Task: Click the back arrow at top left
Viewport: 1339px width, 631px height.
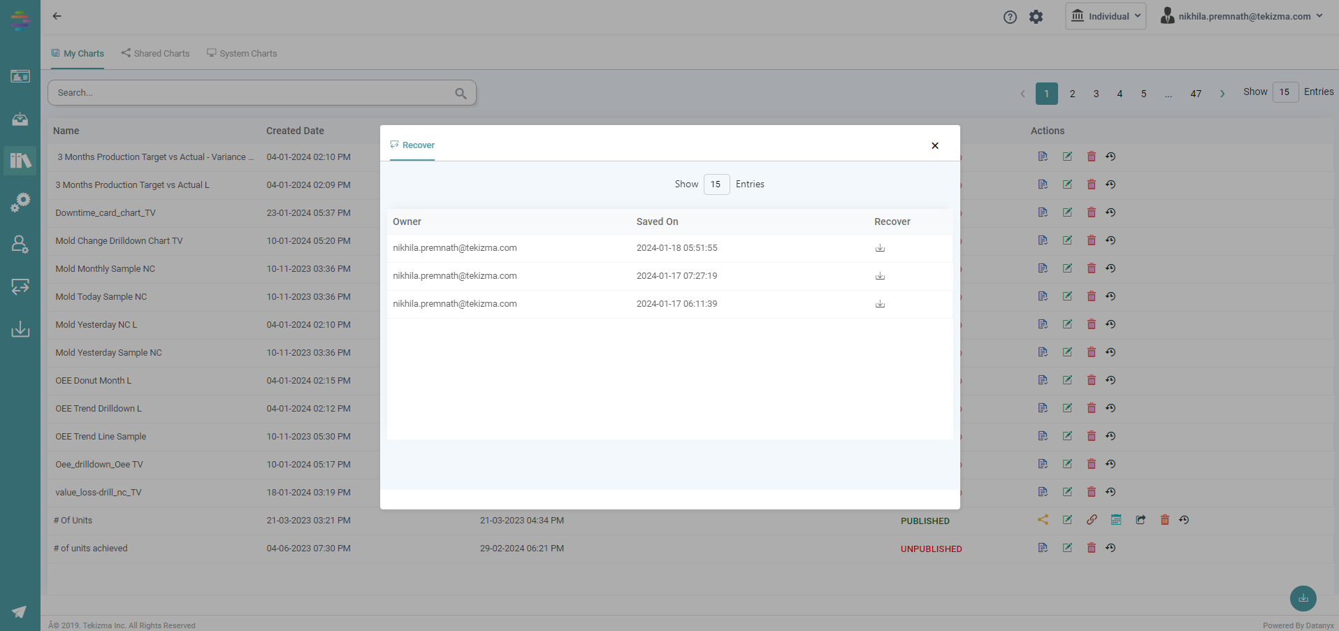Action: [x=57, y=16]
